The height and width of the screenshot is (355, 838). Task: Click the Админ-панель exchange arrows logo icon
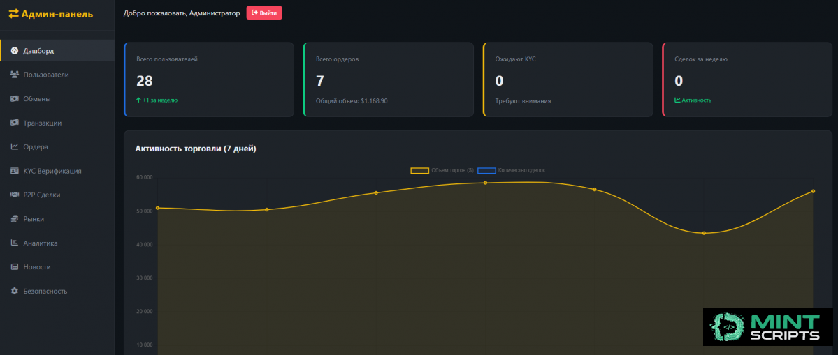pyautogui.click(x=13, y=14)
